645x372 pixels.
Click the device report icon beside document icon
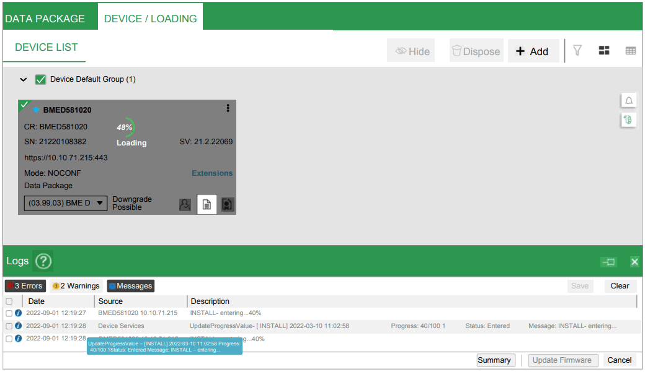228,204
